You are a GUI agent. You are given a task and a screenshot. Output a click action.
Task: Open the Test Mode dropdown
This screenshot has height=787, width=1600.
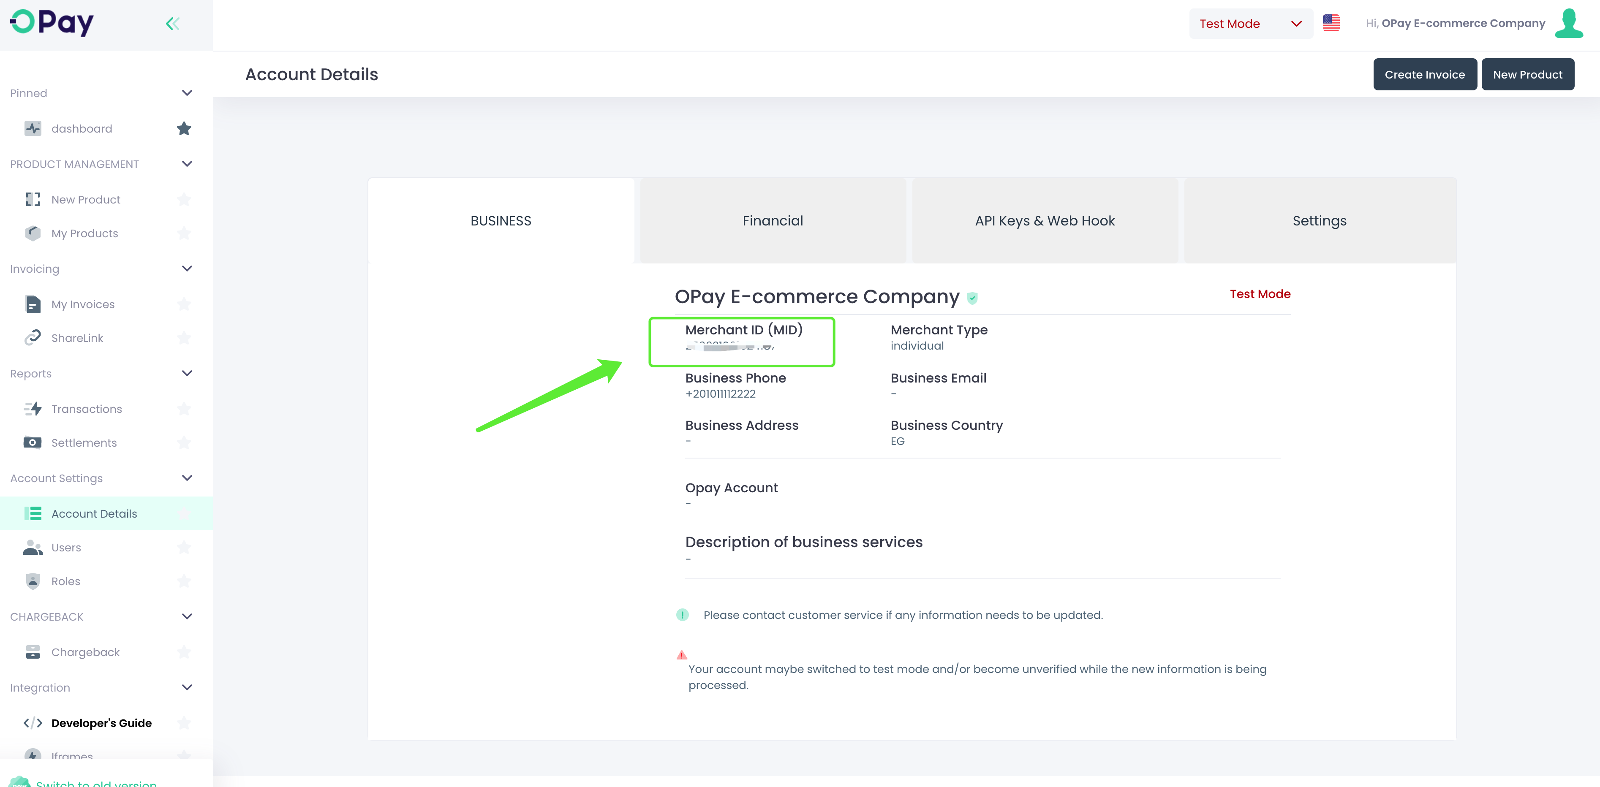coord(1250,24)
